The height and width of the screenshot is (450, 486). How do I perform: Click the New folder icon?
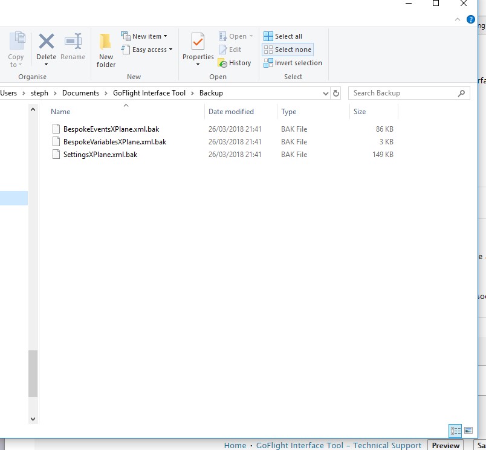pyautogui.click(x=106, y=42)
